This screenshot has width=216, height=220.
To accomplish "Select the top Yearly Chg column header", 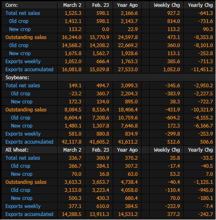I will click(200, 5).
